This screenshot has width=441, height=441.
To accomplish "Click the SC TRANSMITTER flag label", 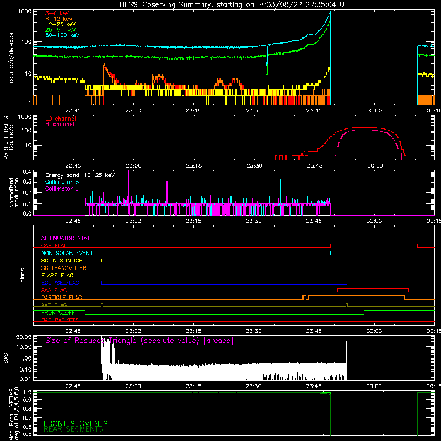I will (x=64, y=267).
